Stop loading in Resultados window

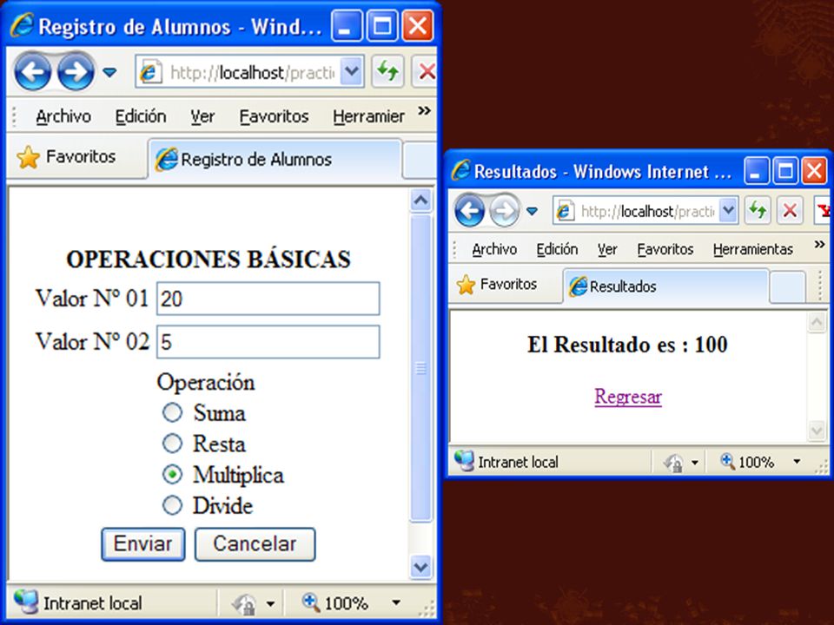790,211
